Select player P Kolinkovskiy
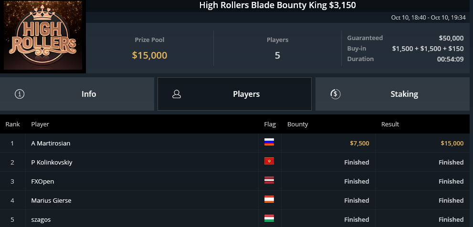This screenshot has width=473, height=227. pyautogui.click(x=52, y=162)
